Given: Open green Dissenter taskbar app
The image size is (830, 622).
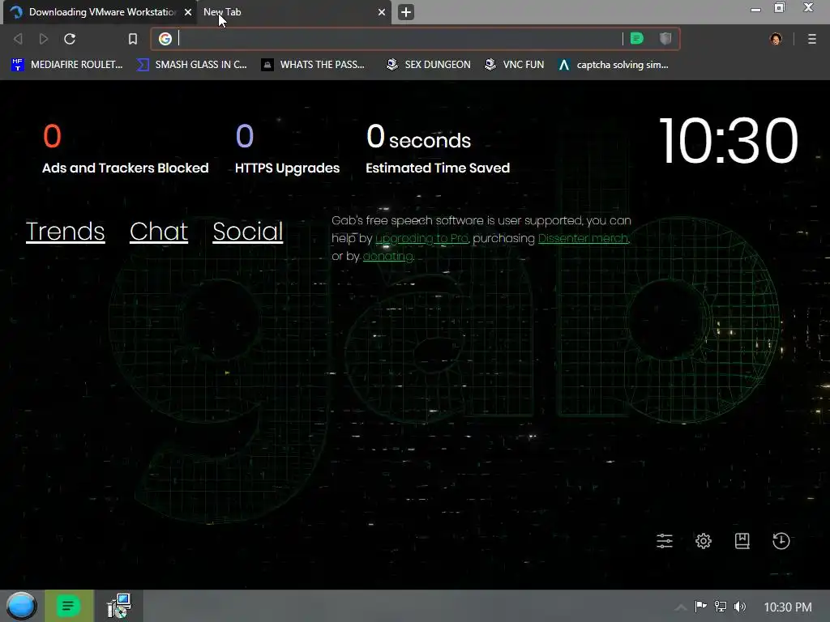Looking at the screenshot, I should click(69, 606).
